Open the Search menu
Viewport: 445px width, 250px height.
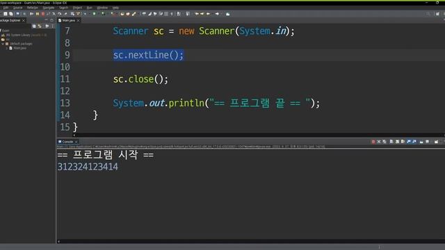tap(63, 8)
